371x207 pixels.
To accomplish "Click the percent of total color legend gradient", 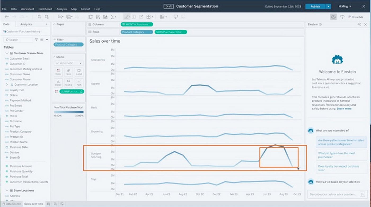I will [x=69, y=112].
